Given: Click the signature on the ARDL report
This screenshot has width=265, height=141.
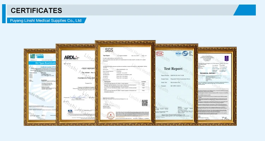Looking at the screenshot, I should point(78,97).
